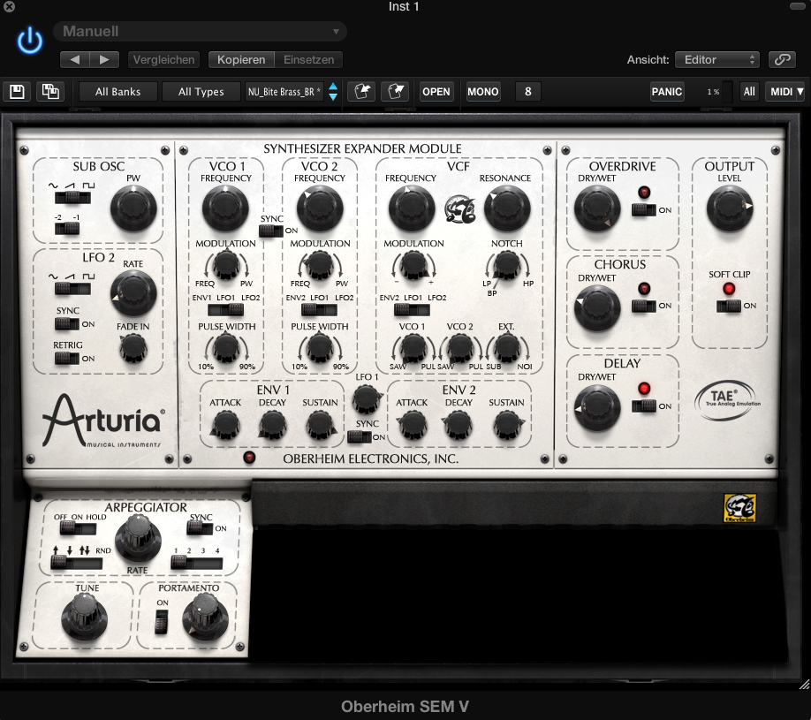Screen dimensions: 811x720
Task: Open the MIDI channel All selector
Action: (749, 92)
